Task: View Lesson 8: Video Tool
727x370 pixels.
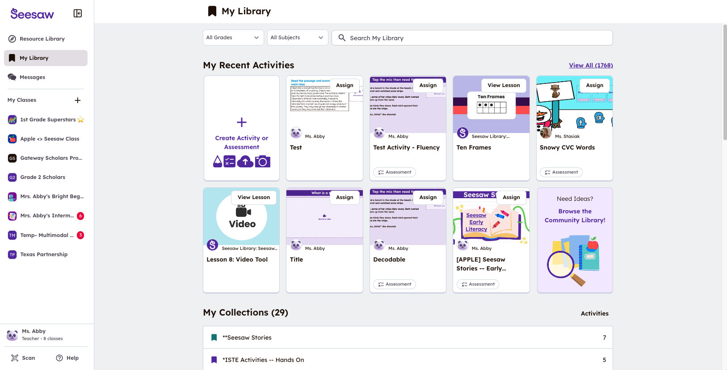Action: pos(254,197)
